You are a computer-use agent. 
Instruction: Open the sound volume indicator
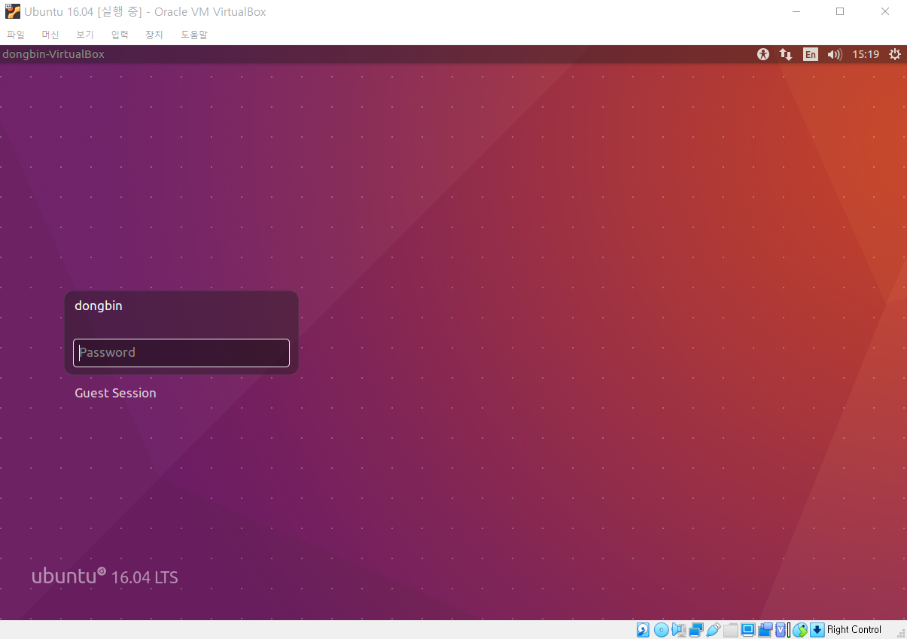coord(834,54)
